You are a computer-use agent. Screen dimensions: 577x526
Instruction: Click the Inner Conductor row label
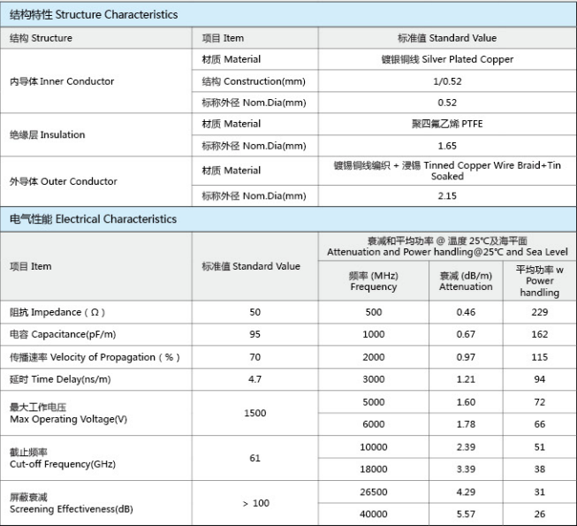pyautogui.click(x=62, y=81)
